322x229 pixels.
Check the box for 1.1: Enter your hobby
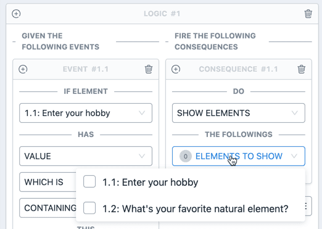pyautogui.click(x=89, y=181)
